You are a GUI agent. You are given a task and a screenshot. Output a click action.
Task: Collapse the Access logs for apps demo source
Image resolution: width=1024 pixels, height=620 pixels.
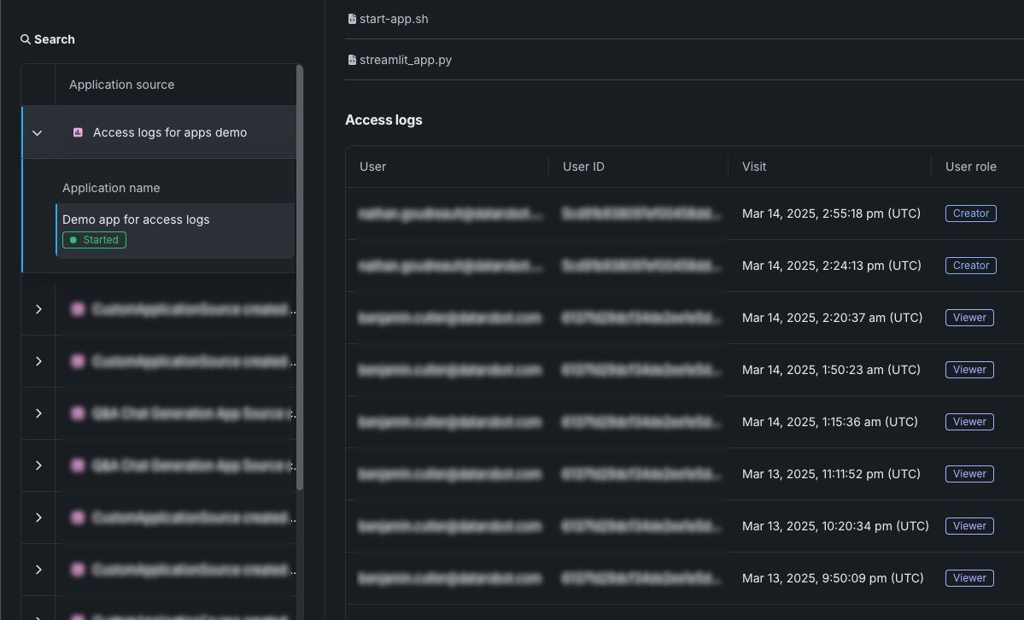[37, 132]
